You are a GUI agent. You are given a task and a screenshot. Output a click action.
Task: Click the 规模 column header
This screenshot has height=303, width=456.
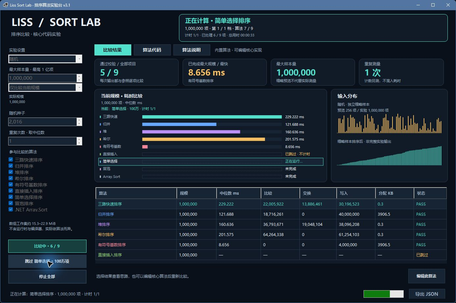pyautogui.click(x=197, y=193)
